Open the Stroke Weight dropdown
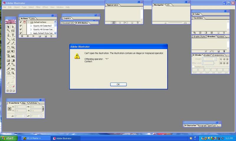The image size is (236, 141). pyautogui.click(x=215, y=59)
